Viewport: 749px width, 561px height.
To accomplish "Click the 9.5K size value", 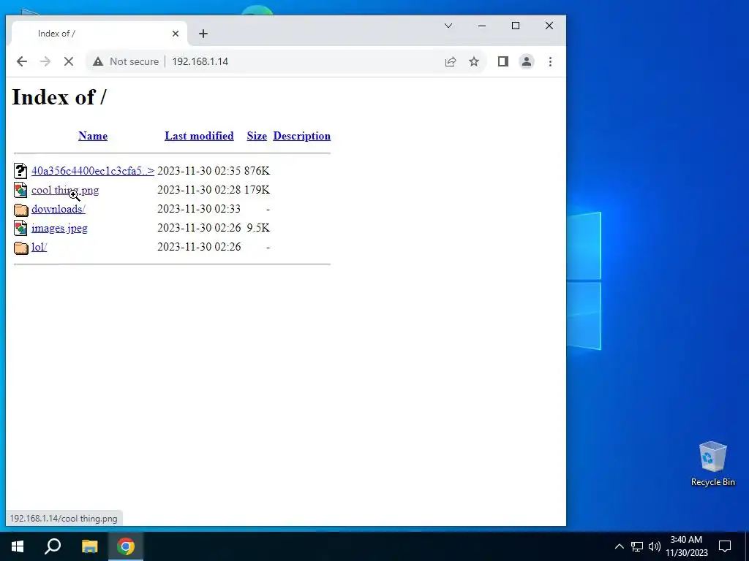I will [258, 228].
